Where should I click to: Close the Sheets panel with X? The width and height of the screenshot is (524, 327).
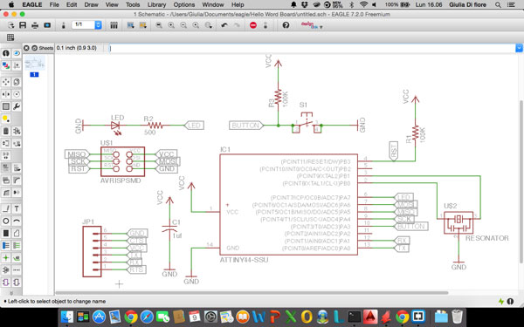26,48
